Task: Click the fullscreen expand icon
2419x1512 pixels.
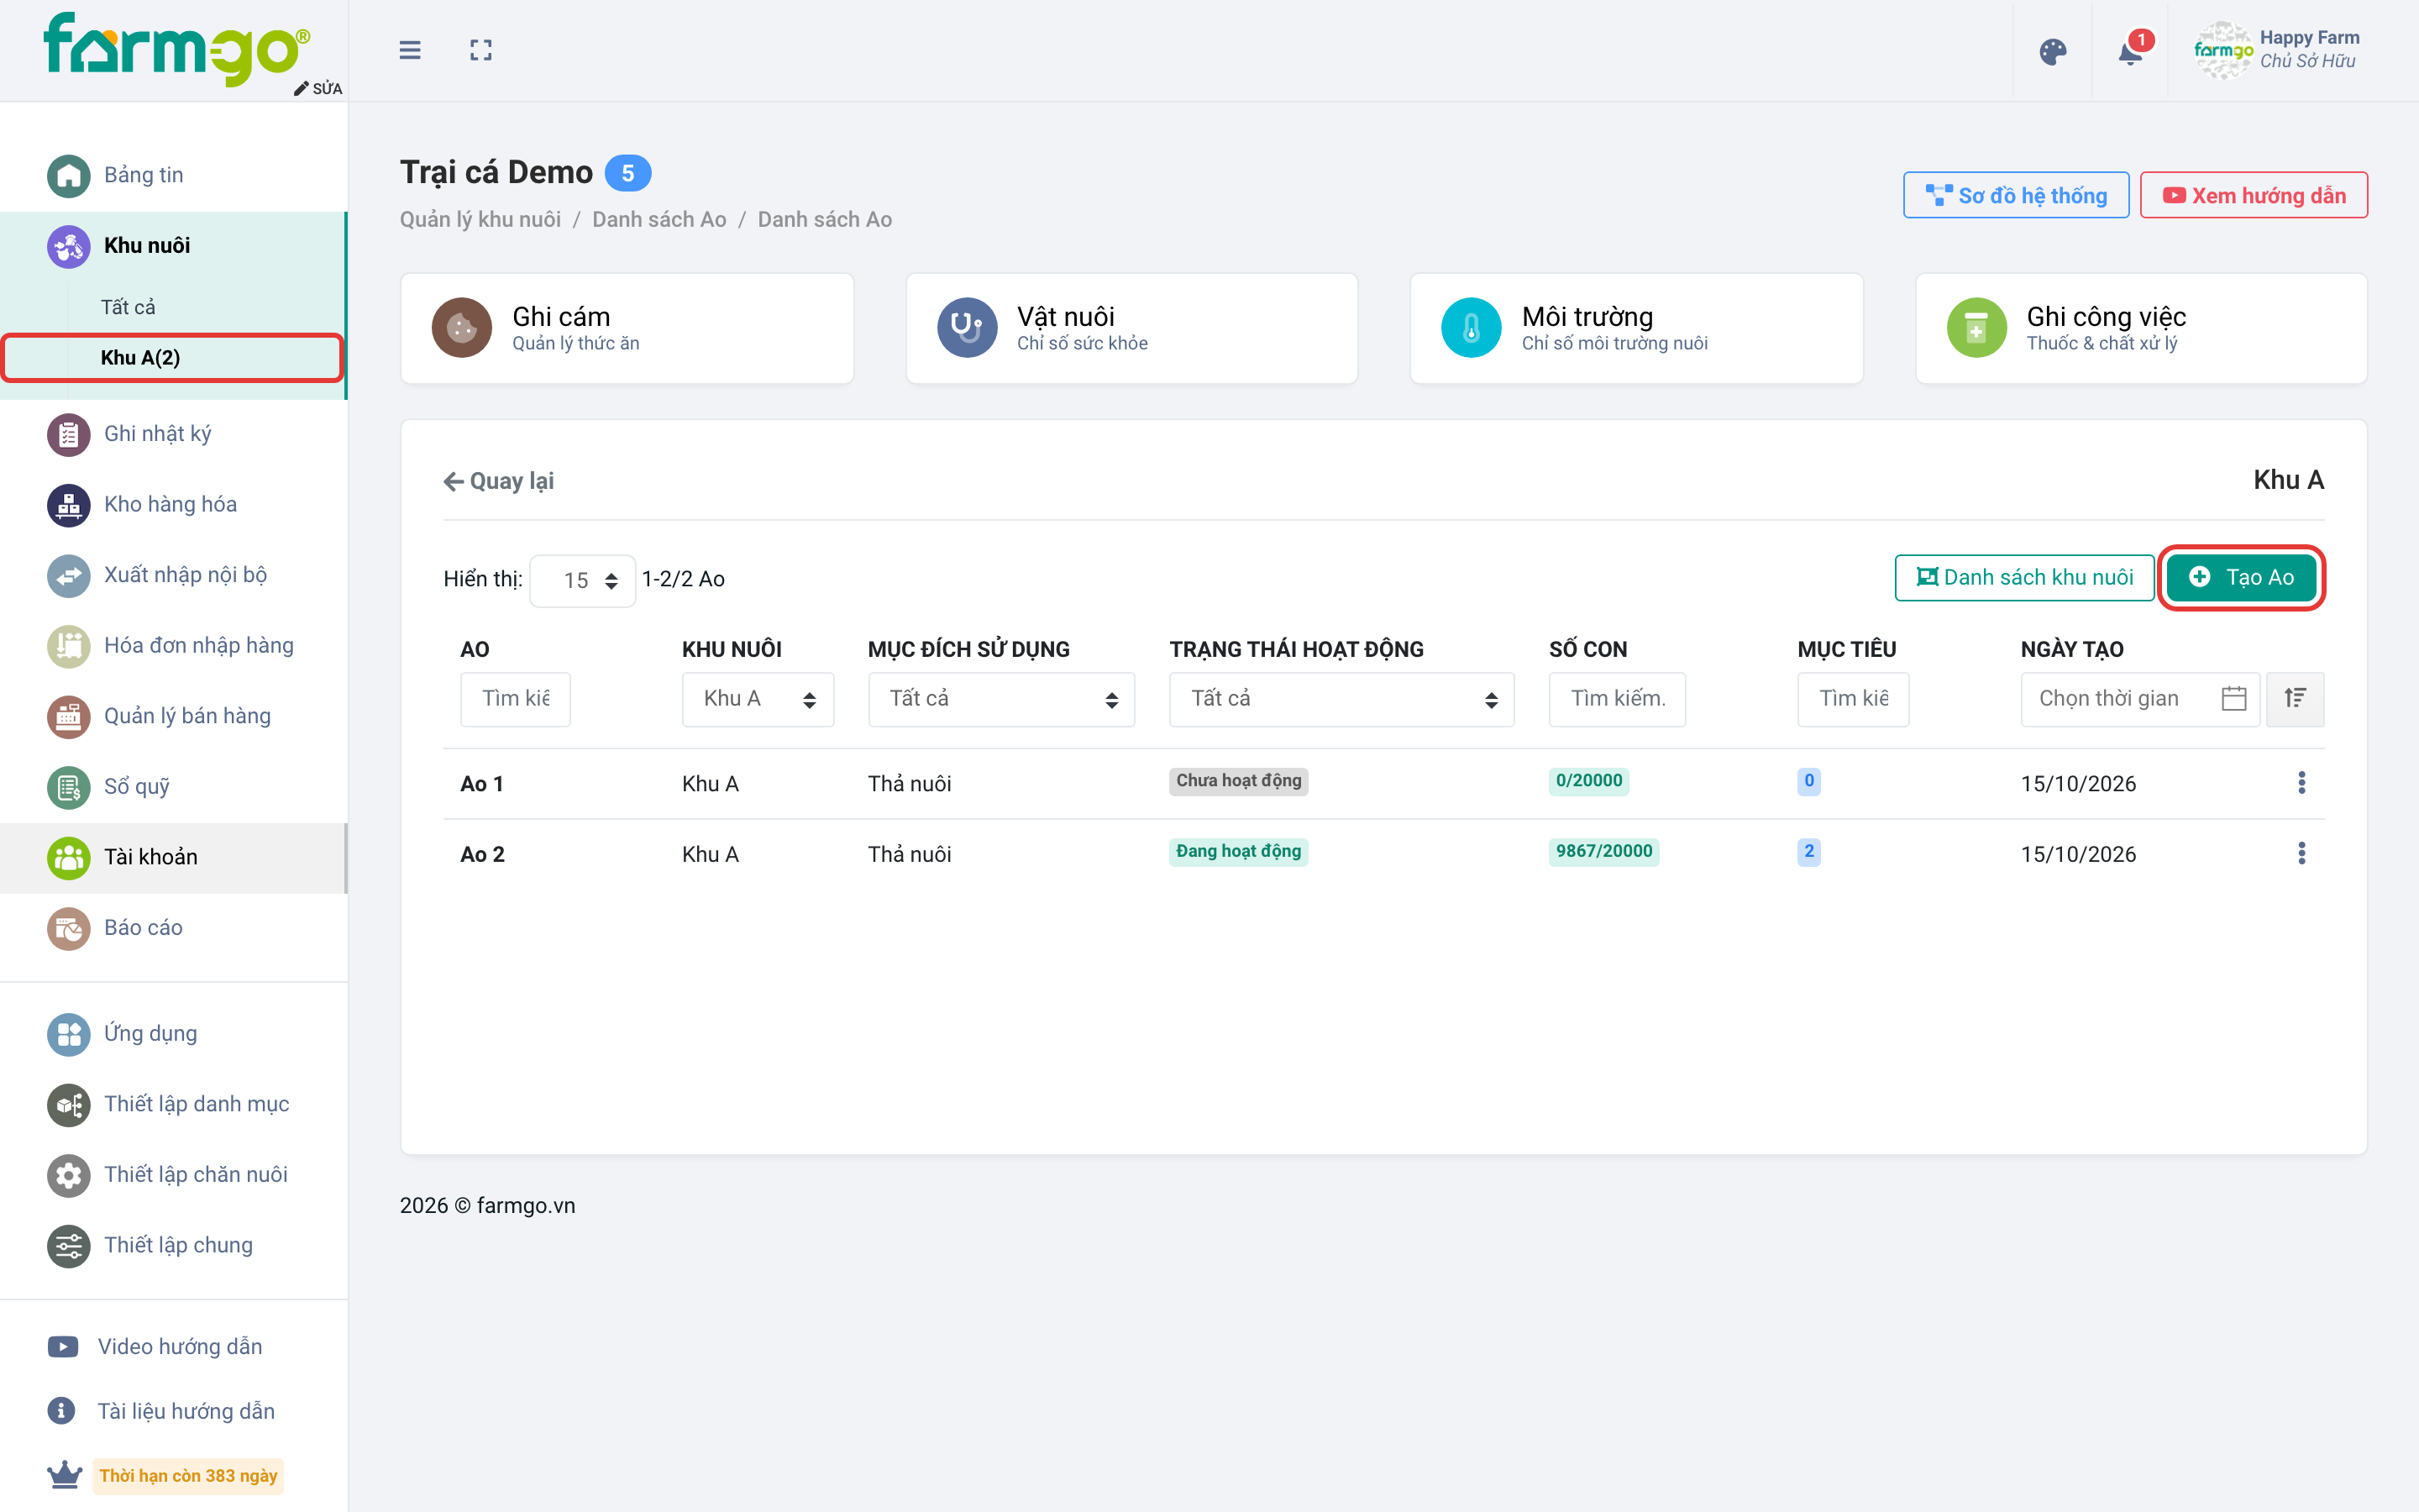Action: click(480, 50)
